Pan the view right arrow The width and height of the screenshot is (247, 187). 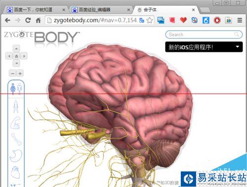[24, 56]
